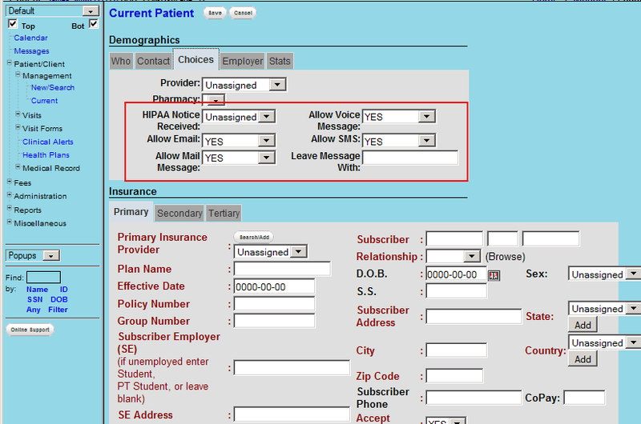The width and height of the screenshot is (641, 424).
Task: Select the Contact demographics tab
Action: point(153,61)
